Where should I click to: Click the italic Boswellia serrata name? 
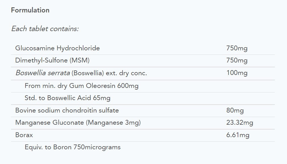[x=43, y=73]
